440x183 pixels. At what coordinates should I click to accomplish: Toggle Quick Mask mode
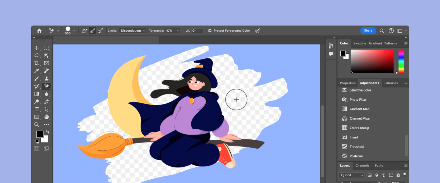37,149
